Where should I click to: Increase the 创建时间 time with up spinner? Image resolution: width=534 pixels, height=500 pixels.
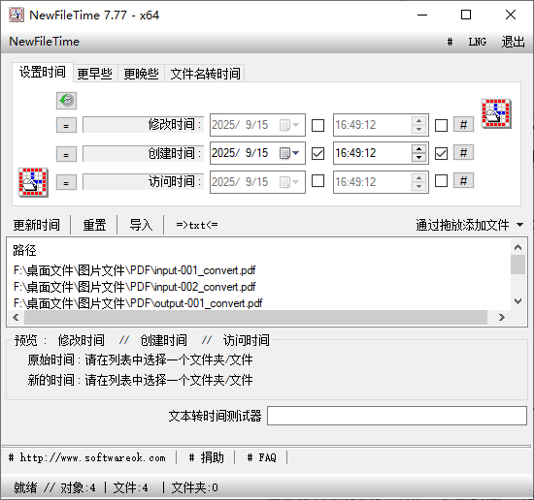tap(418, 149)
